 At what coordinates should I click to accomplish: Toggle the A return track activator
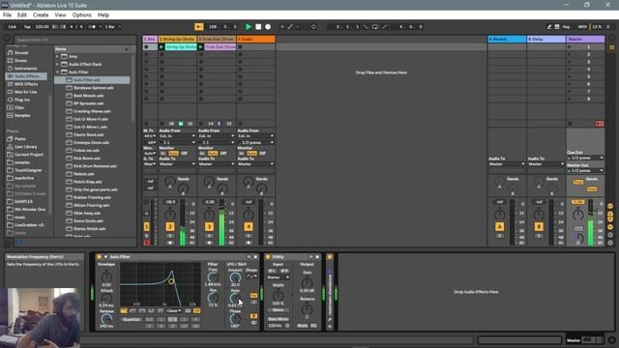499,227
